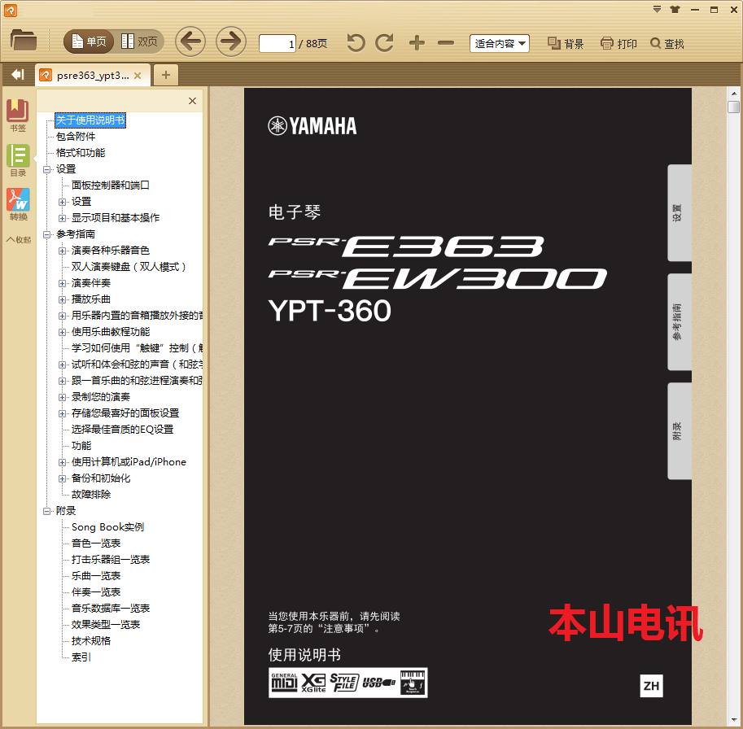This screenshot has width=743, height=729.
Task: Open the skin (shirt) icon in title bar
Action: tap(675, 10)
